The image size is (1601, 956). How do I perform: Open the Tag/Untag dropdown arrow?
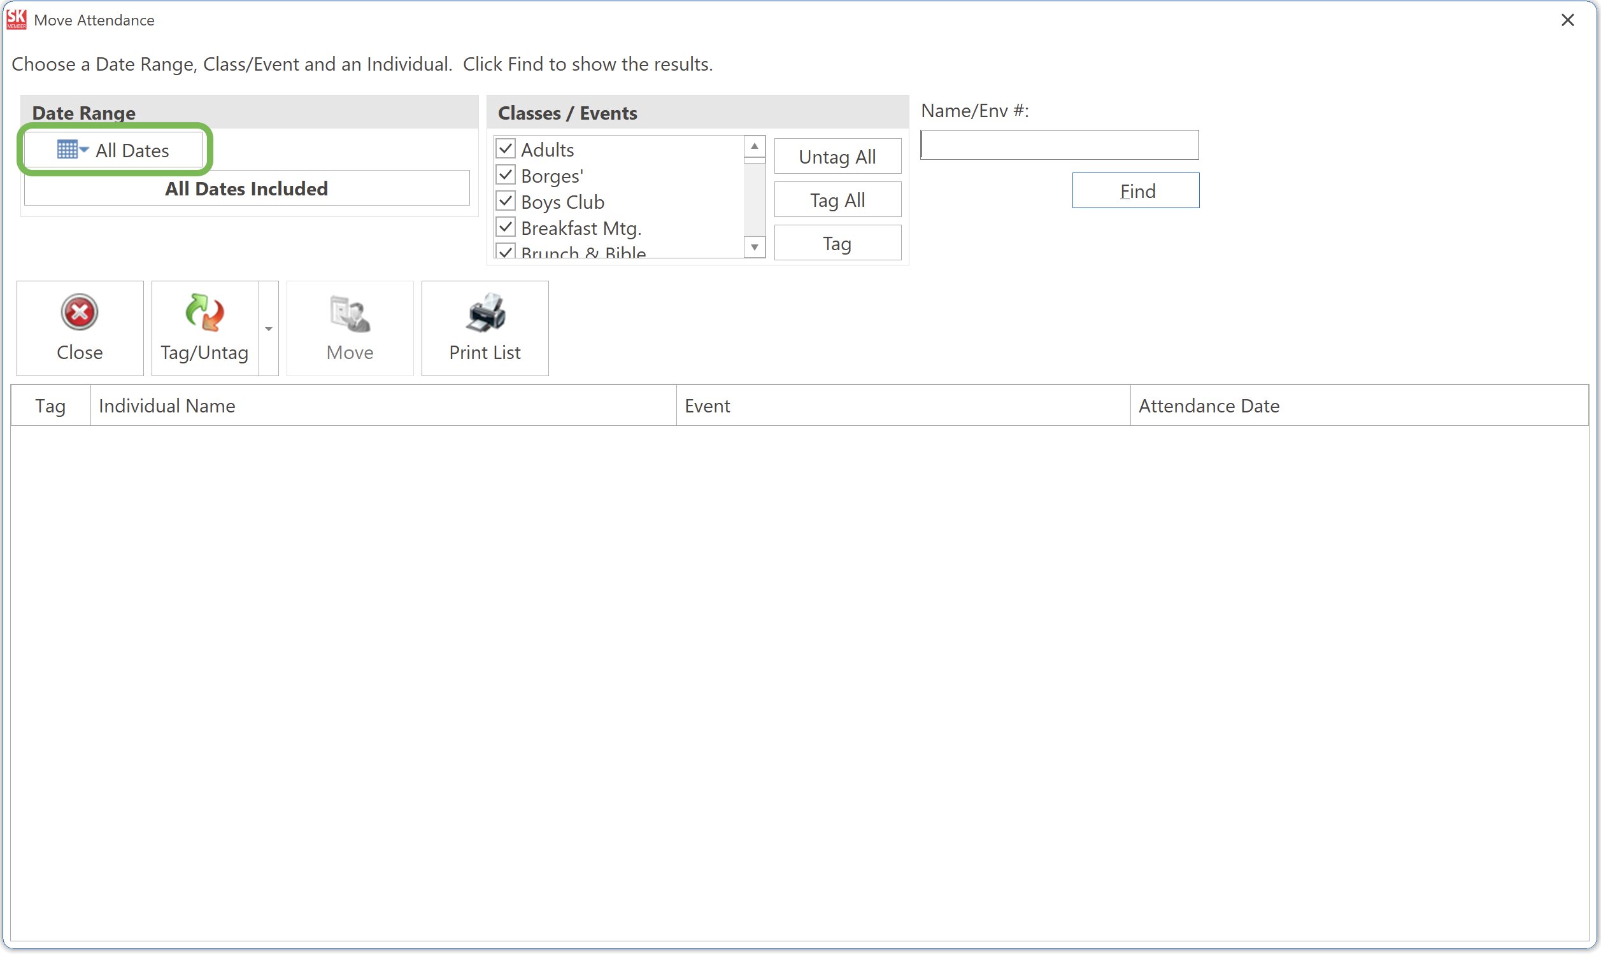(269, 328)
